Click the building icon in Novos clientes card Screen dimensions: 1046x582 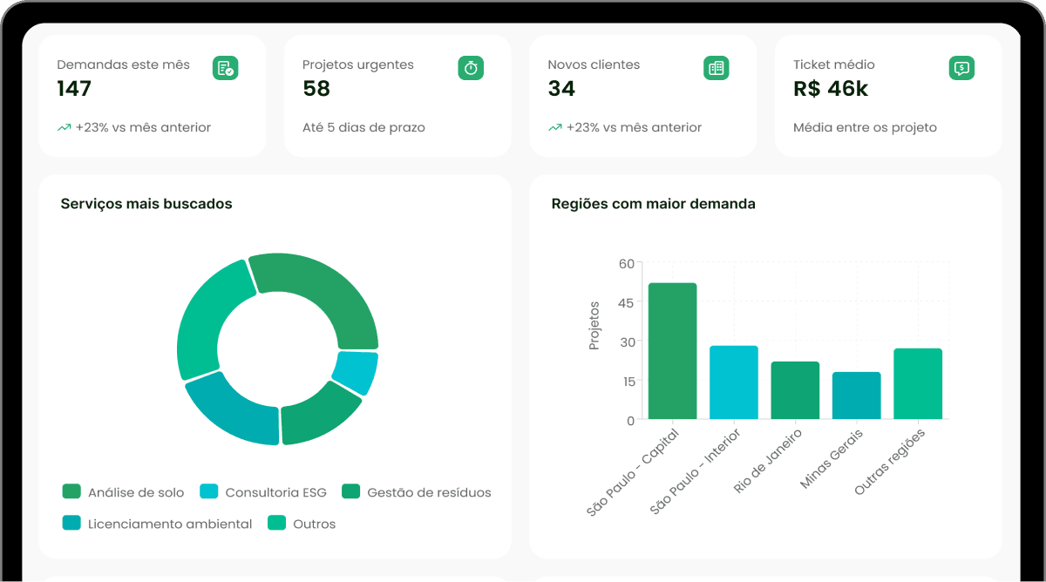[717, 68]
